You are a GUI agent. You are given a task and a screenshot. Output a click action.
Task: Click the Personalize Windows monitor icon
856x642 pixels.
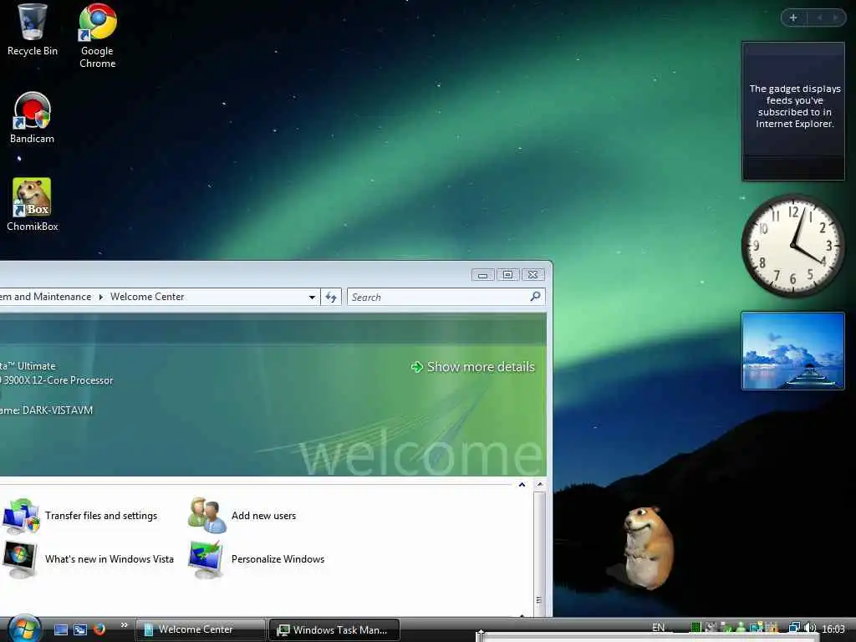click(206, 559)
